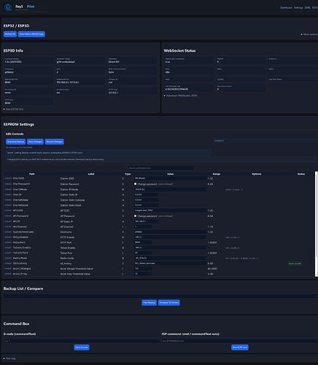Toggle Change password for AP Password
The width and height of the screenshot is (318, 365).
click(136, 216)
